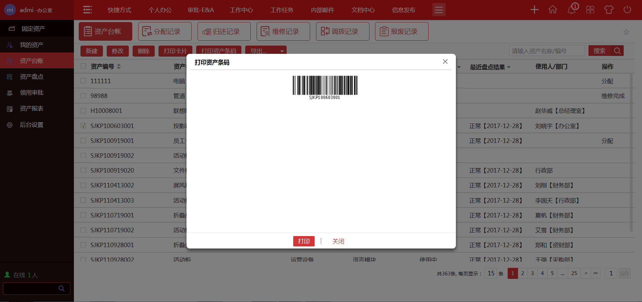
Task: Click the asset name search input field
Action: point(546,51)
